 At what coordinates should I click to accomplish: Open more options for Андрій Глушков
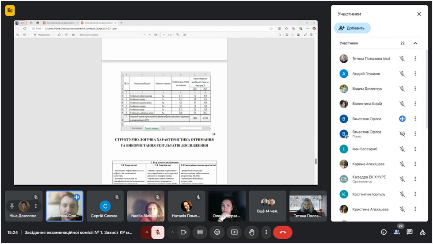pyautogui.click(x=415, y=74)
